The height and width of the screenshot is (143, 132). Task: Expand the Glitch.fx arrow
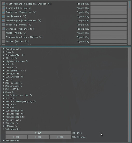click(4, 58)
